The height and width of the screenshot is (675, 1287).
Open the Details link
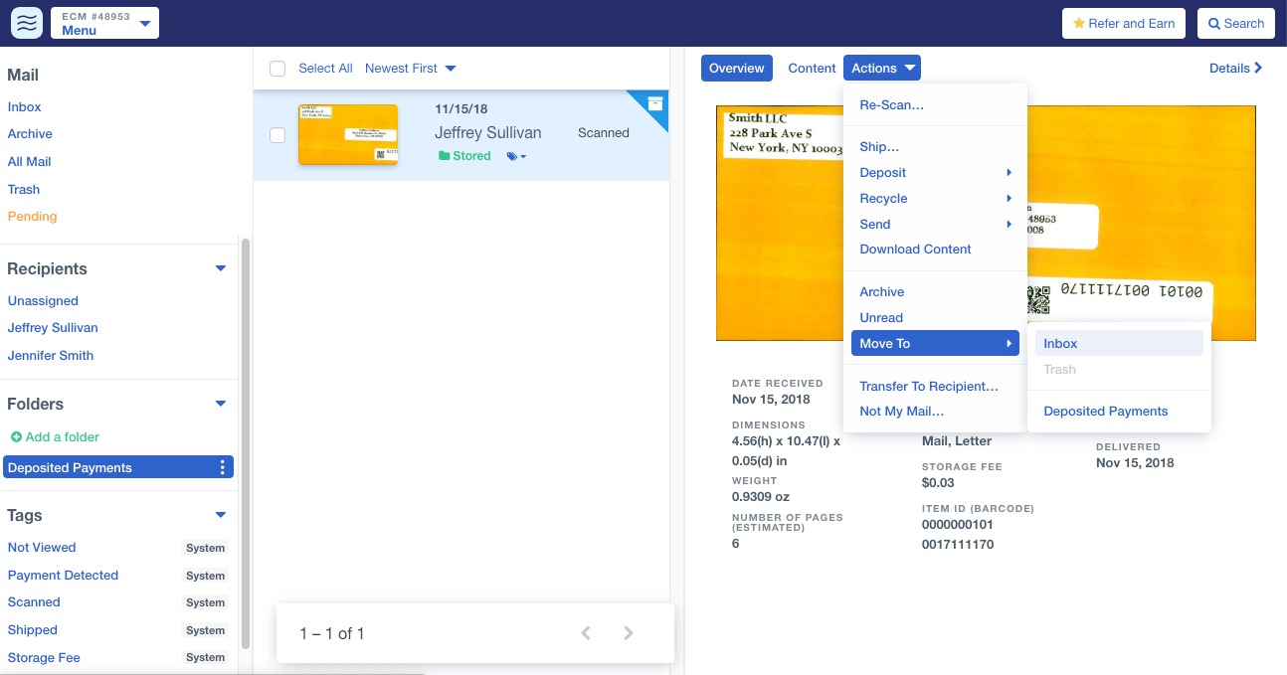pyautogui.click(x=1235, y=68)
